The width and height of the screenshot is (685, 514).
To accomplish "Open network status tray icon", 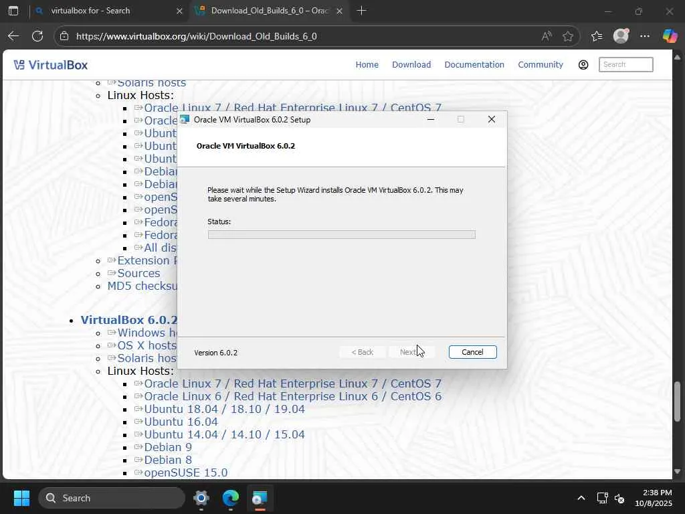I will pos(603,498).
